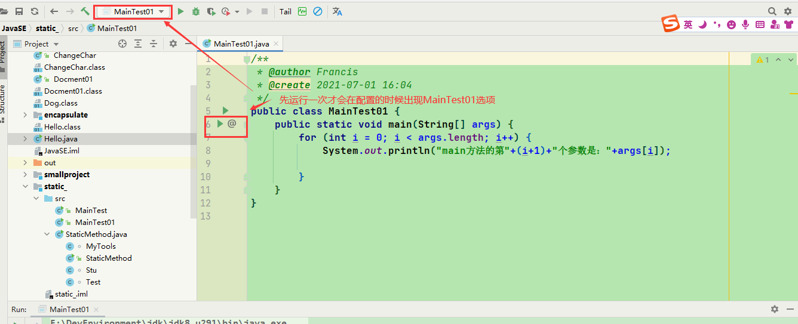Open Search Everywhere magnifier icon
This screenshot has width=798, height=324.
[x=772, y=11]
